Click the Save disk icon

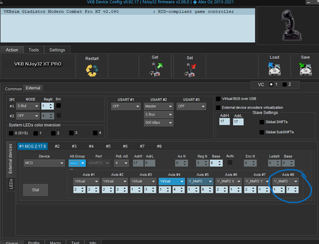pos(305,69)
